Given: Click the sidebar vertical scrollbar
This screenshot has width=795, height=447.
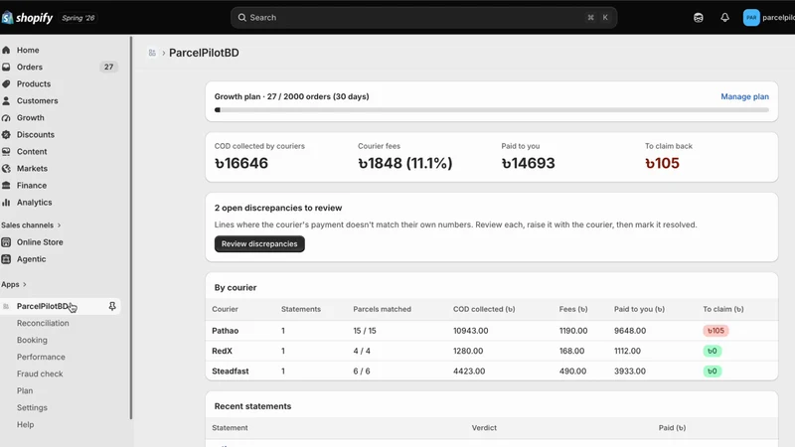Looking at the screenshot, I should (x=131, y=227).
